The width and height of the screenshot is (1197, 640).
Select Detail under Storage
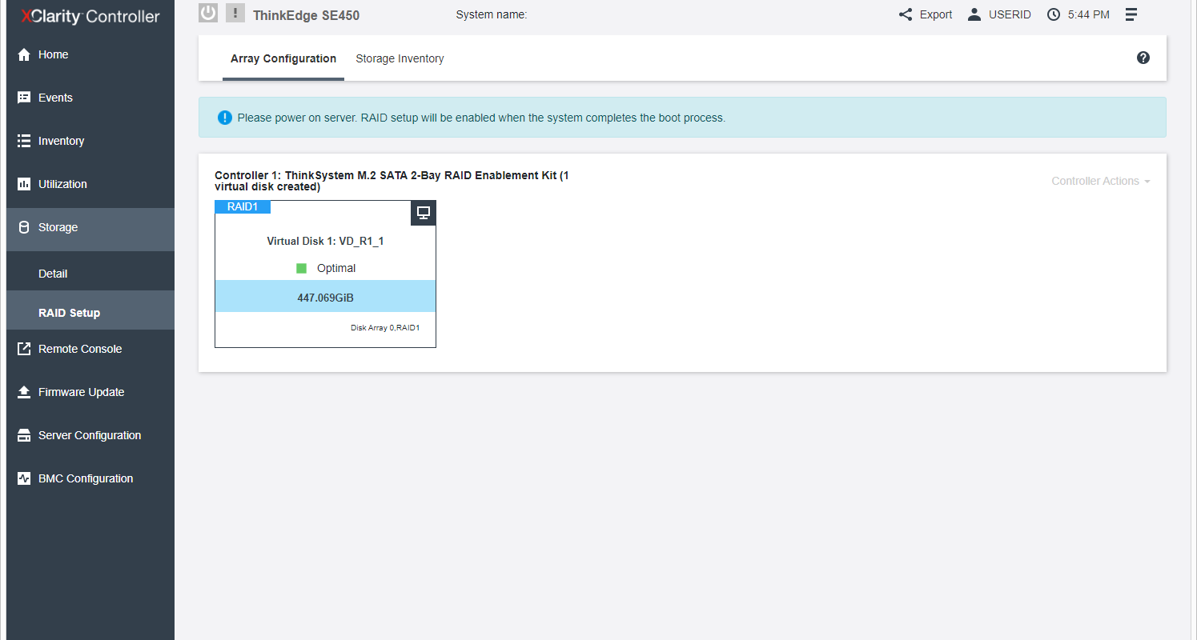tap(90, 274)
